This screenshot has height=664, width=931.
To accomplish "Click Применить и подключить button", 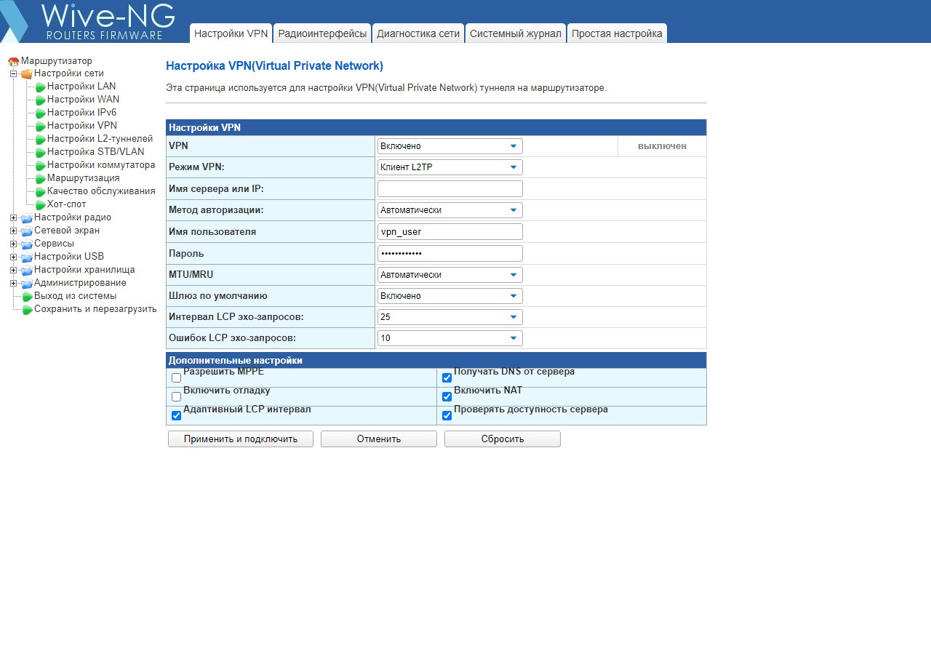I will (x=241, y=439).
